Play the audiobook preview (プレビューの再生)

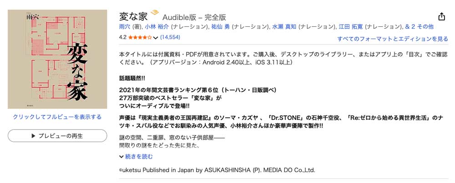(57, 135)
